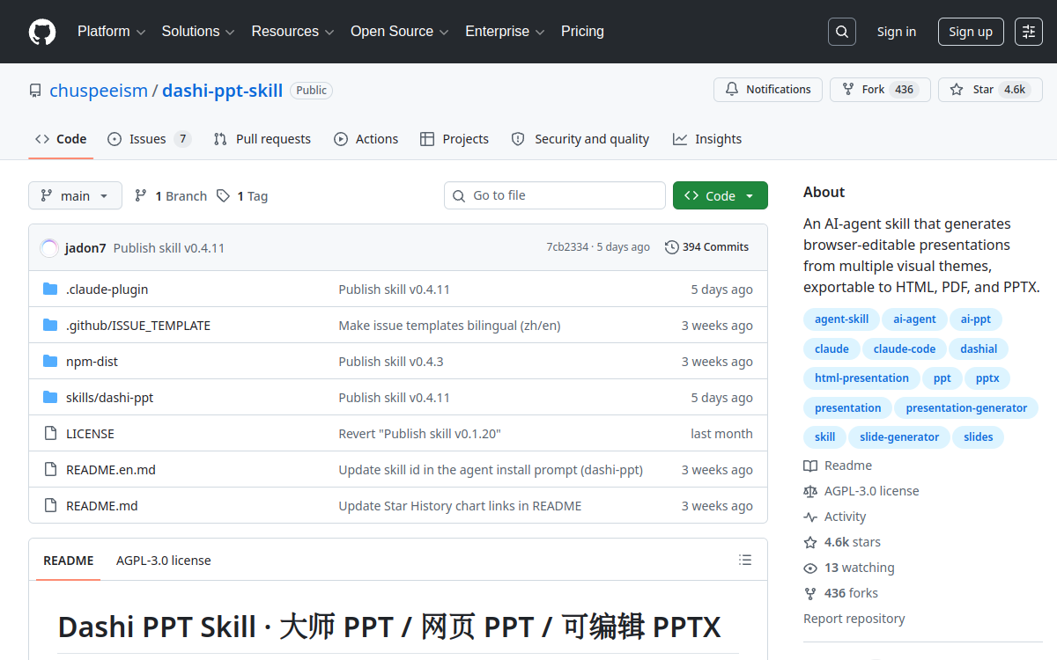The width and height of the screenshot is (1057, 660).
Task: Click the .claude-plugin folder icon
Action: point(50,290)
